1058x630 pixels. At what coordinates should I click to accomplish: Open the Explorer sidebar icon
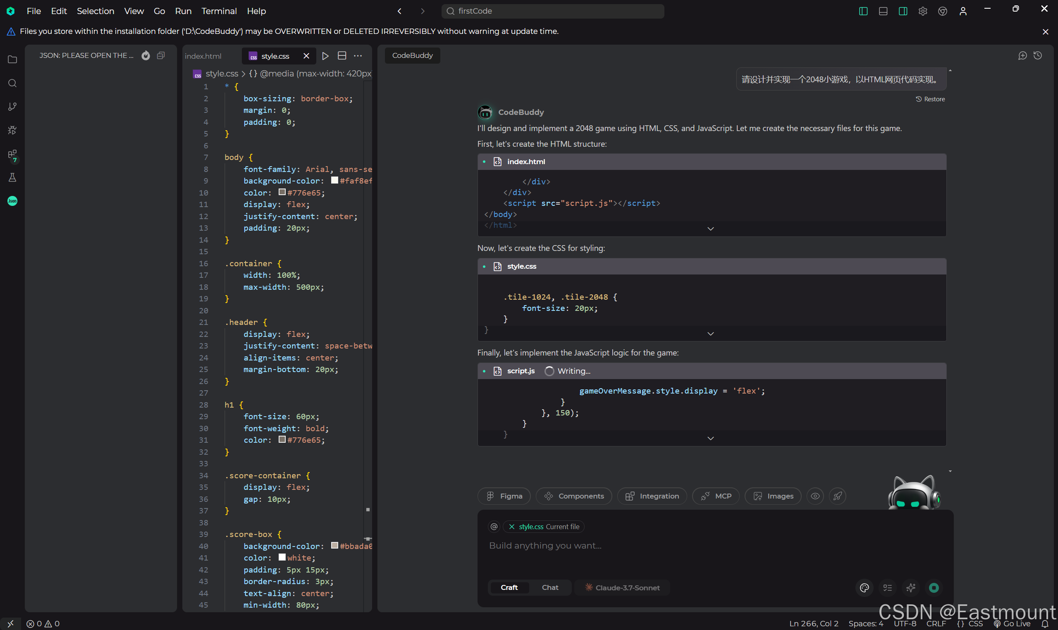click(x=12, y=60)
